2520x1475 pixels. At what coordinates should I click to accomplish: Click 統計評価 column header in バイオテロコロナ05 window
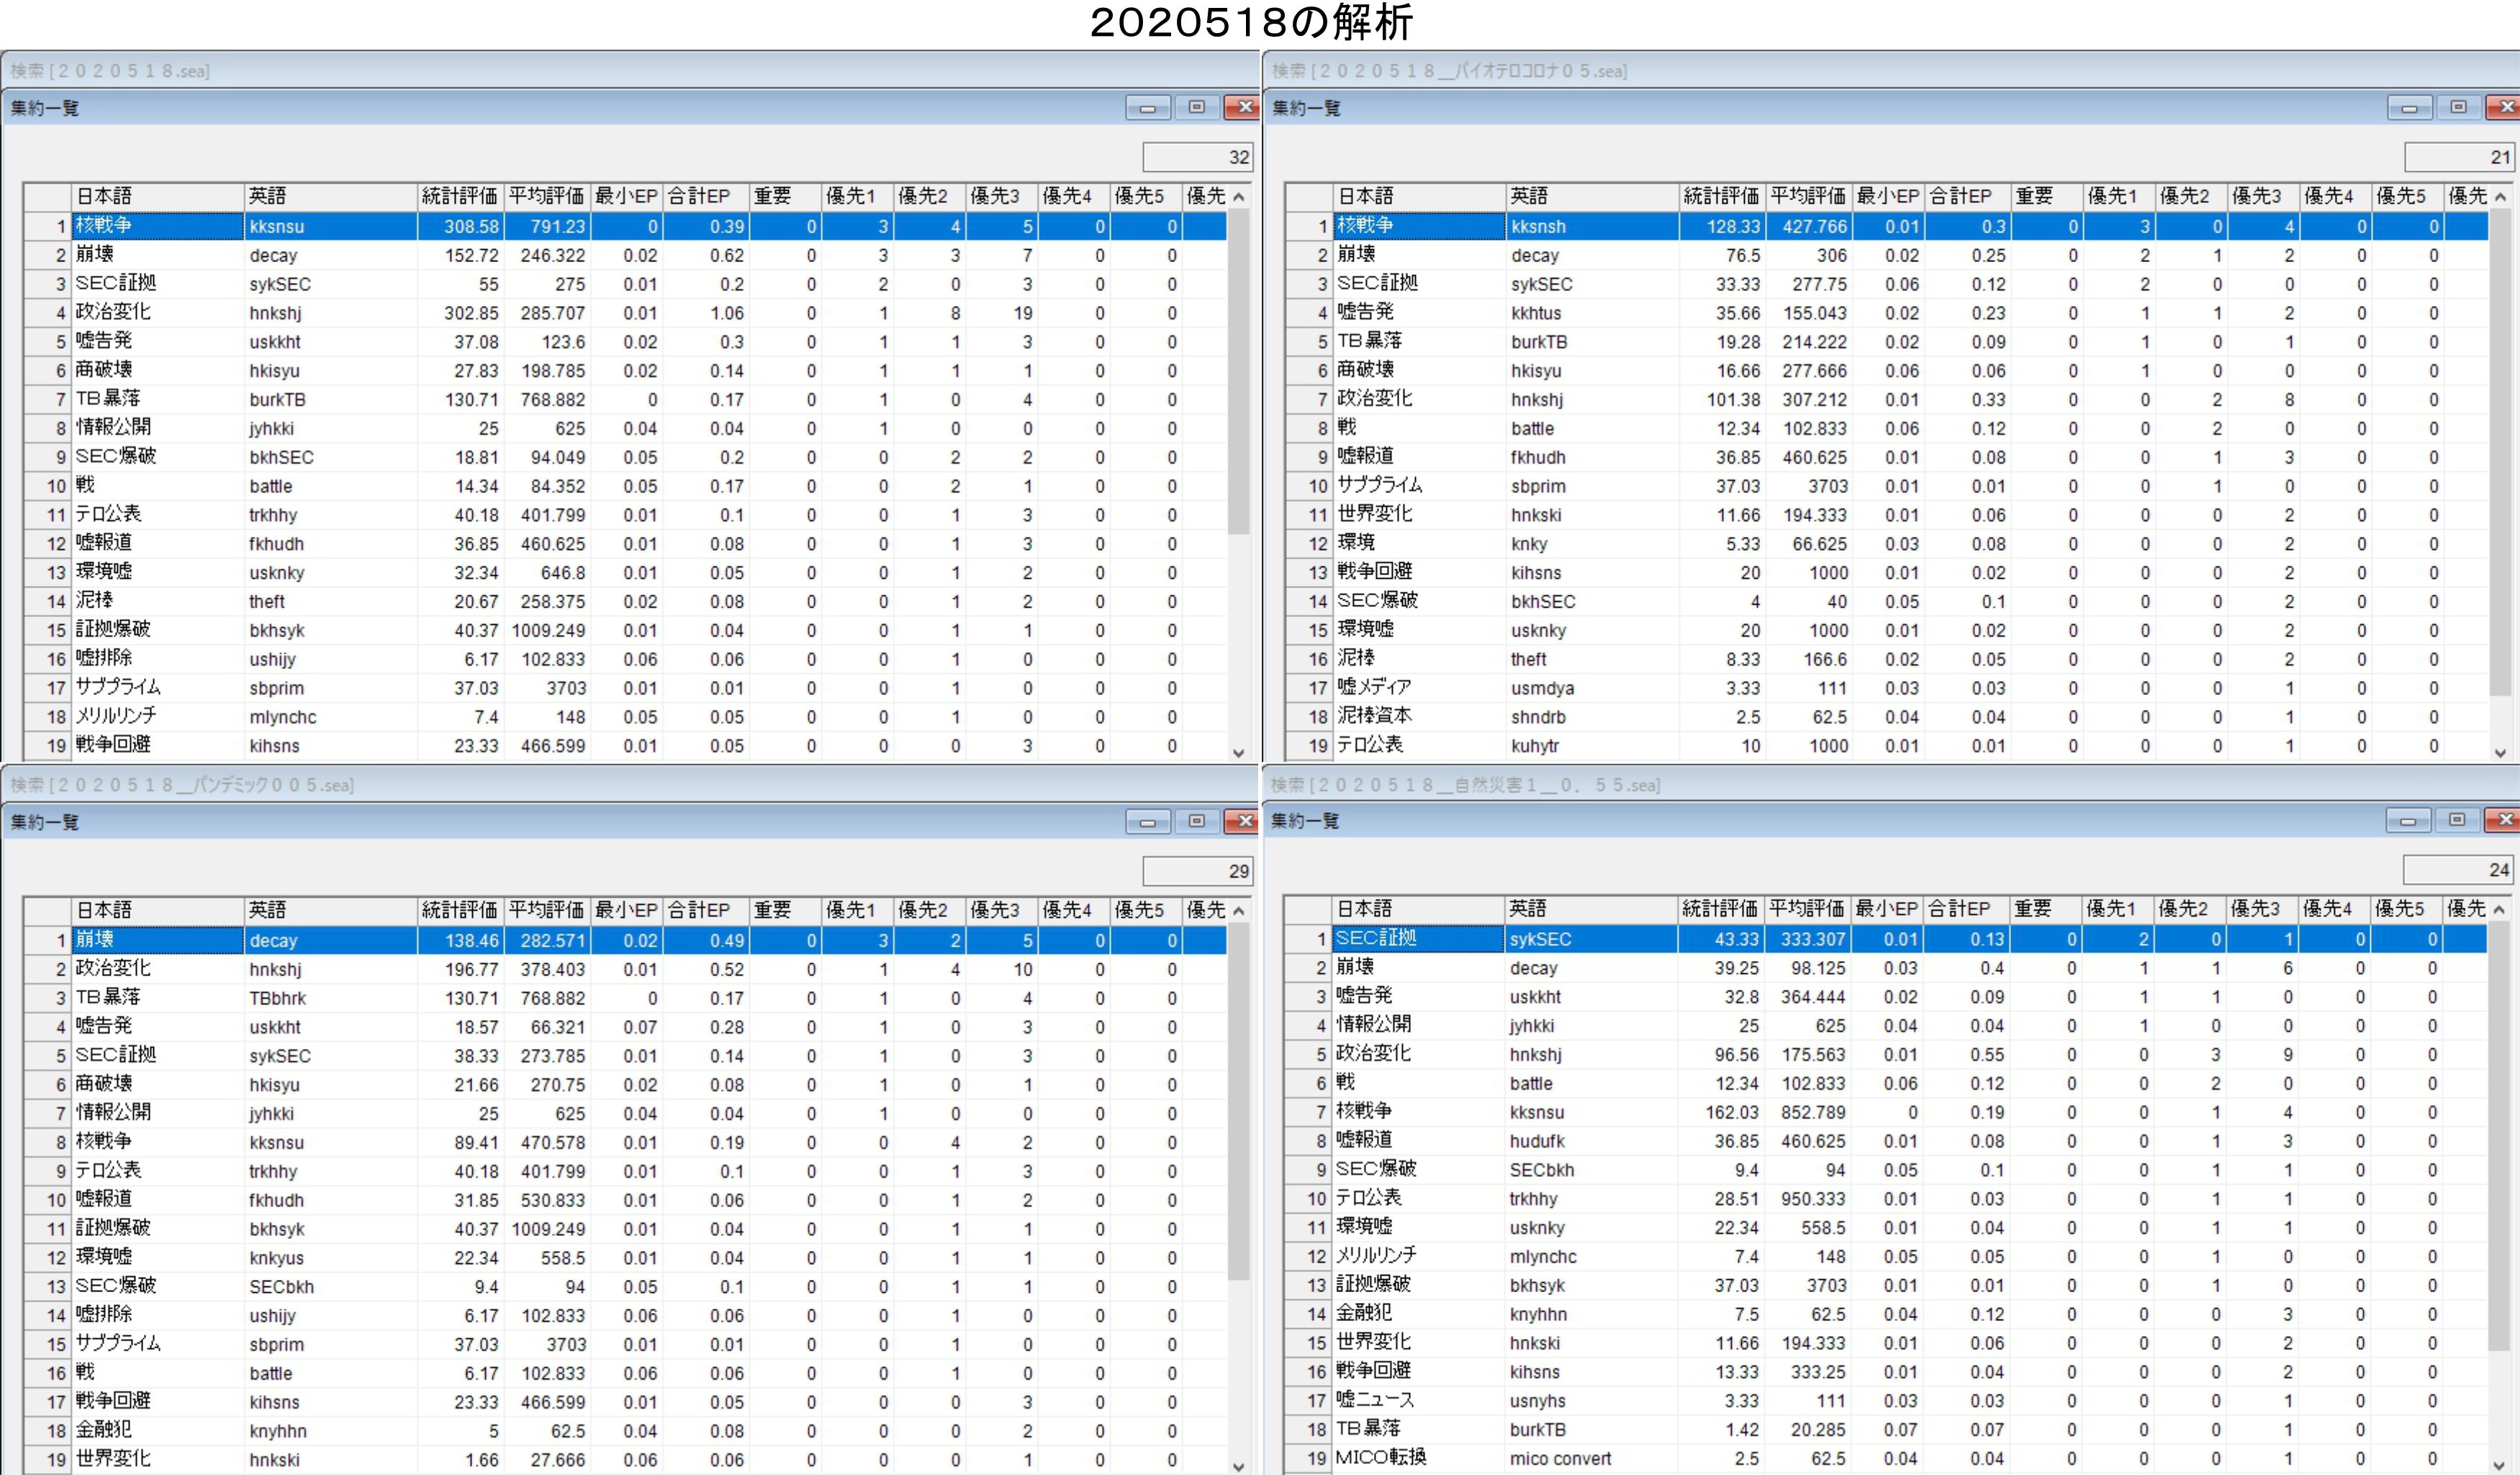click(x=1720, y=196)
